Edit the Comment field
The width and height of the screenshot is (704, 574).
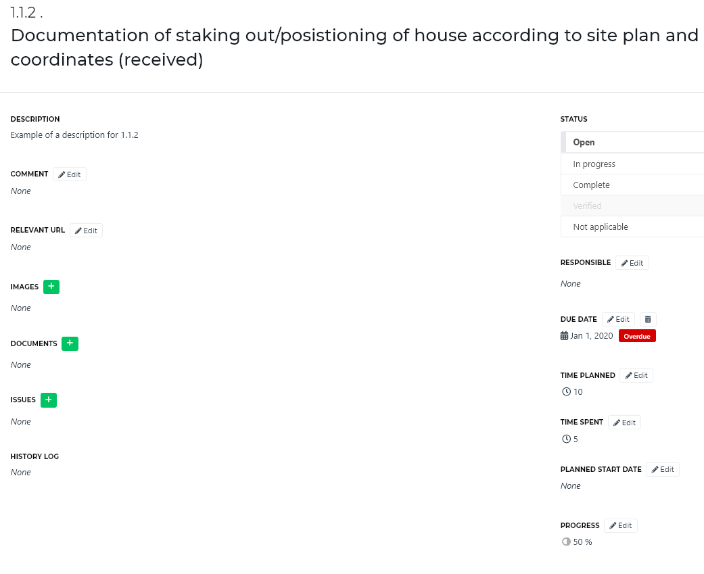point(70,174)
